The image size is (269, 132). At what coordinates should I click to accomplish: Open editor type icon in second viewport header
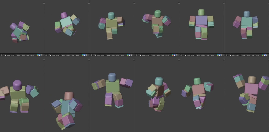(47, 55)
